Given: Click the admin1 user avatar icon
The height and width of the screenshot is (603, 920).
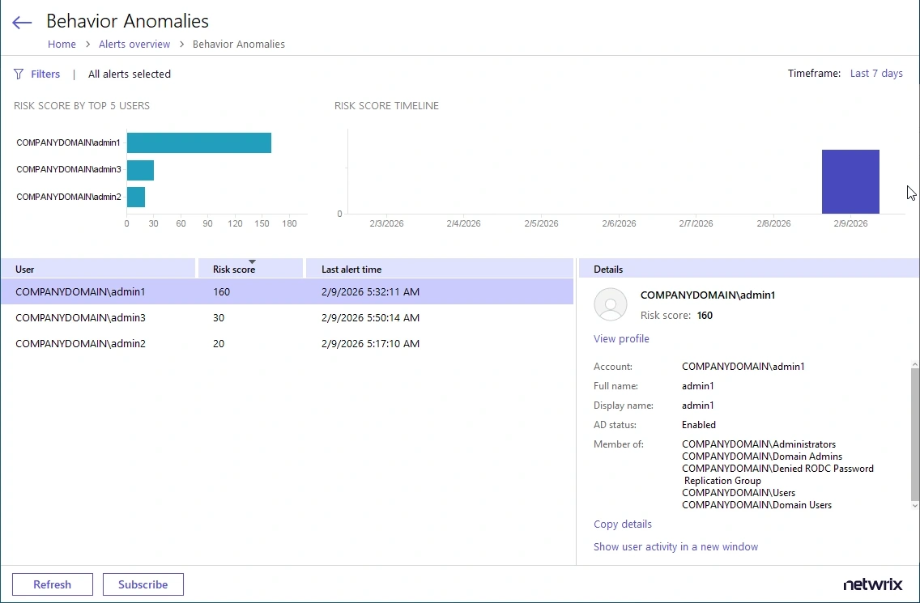Looking at the screenshot, I should coord(611,305).
